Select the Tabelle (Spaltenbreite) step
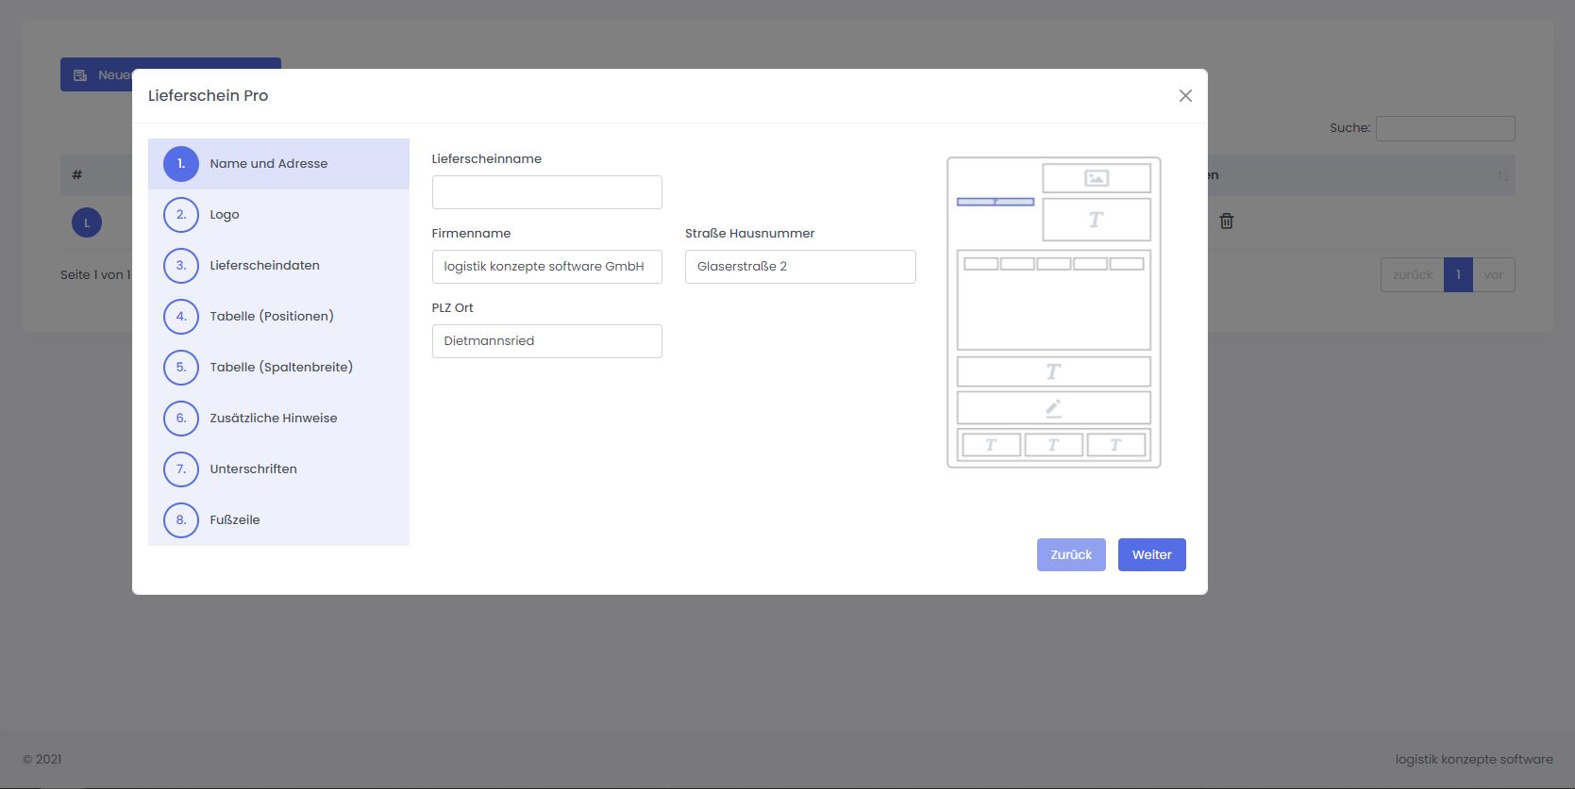 pos(280,368)
